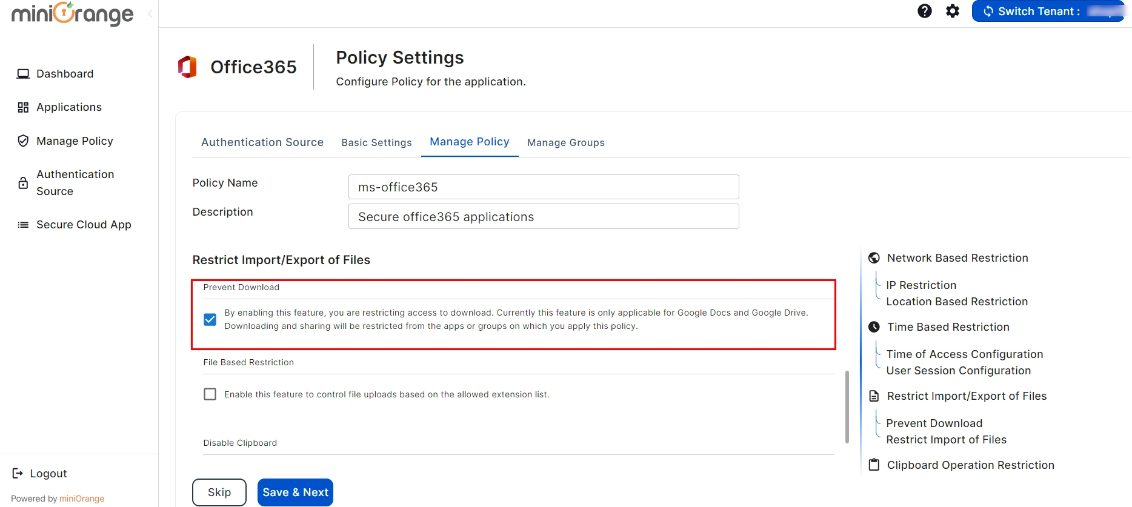
Task: Click the Switch Tenant button
Action: click(x=1048, y=11)
